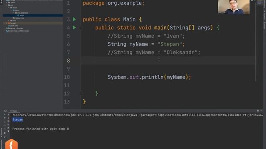Expand the target folder arrow

click(6, 23)
